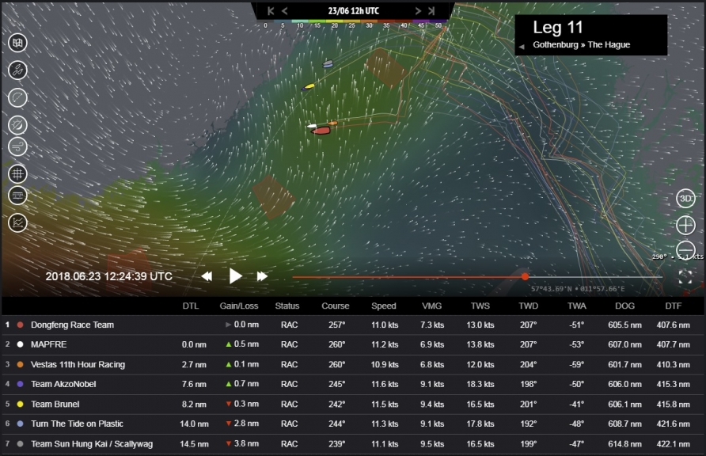The height and width of the screenshot is (456, 706).
Task: Play the race replay
Action: (235, 276)
